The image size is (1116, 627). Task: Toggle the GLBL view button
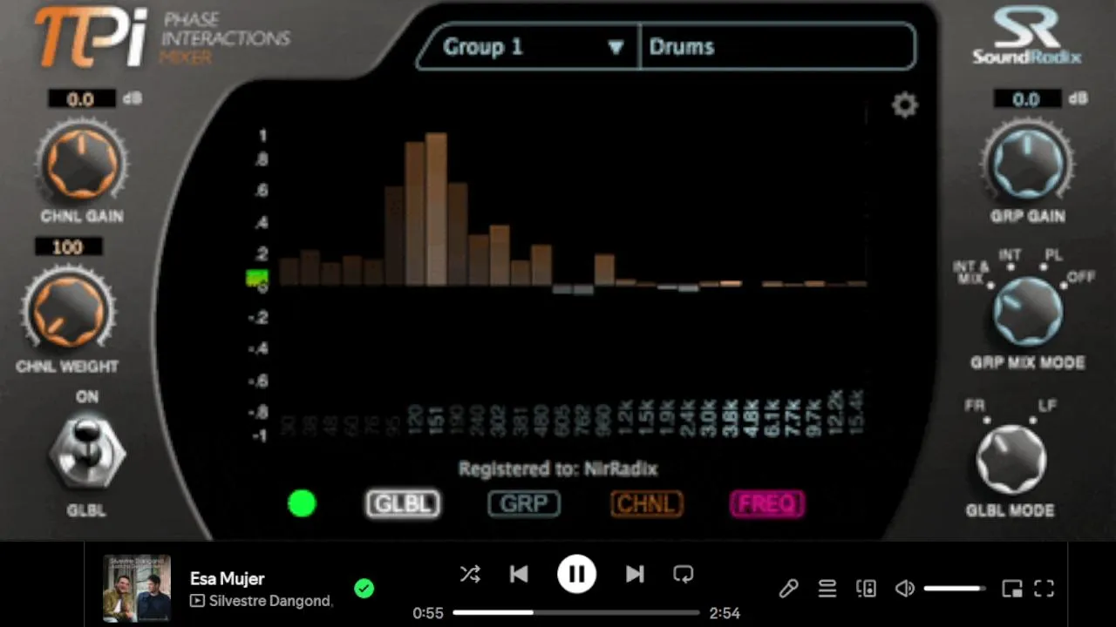[403, 503]
